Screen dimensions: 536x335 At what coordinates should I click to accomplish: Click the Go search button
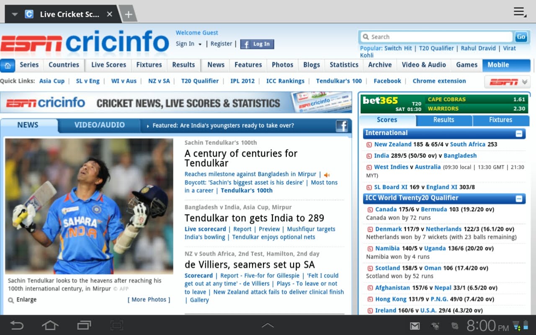pyautogui.click(x=521, y=37)
